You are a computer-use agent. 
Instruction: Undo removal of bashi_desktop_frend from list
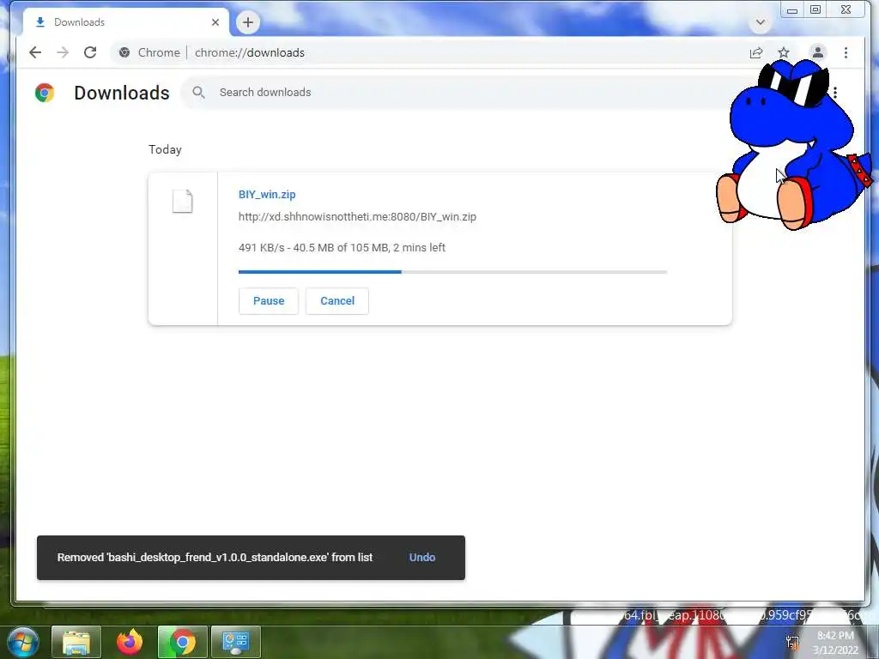[x=422, y=558]
